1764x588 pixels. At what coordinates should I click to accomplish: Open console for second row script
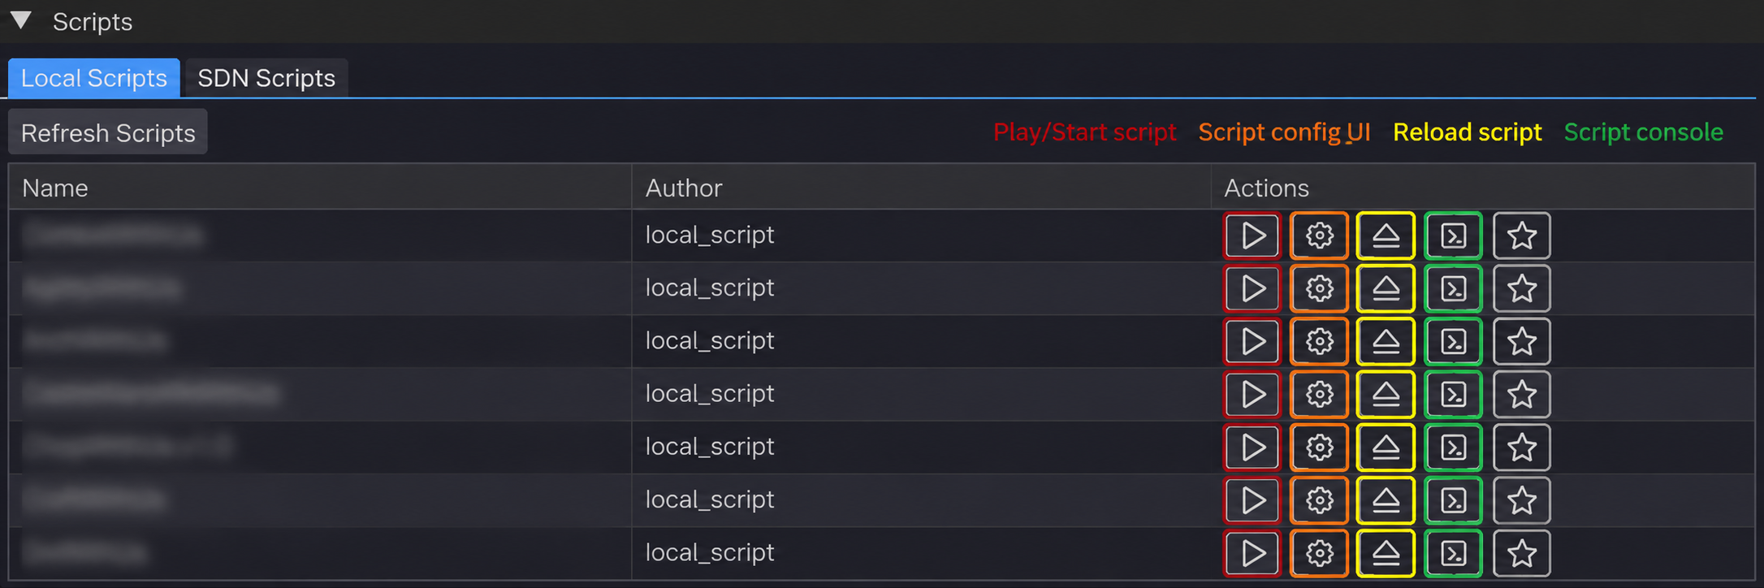tap(1453, 288)
